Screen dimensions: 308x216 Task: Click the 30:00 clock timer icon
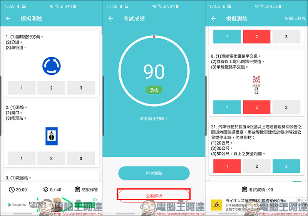tap(12, 190)
